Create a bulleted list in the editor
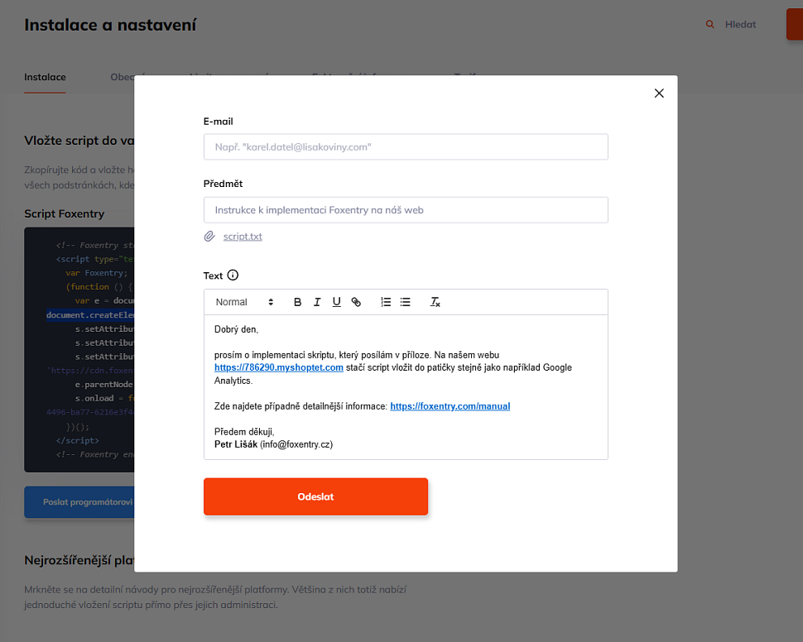The height and width of the screenshot is (642, 803). 405,302
